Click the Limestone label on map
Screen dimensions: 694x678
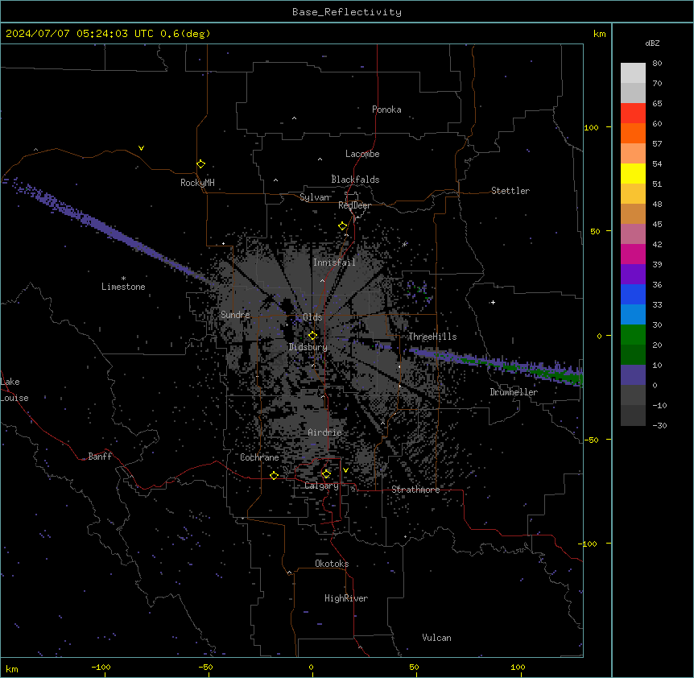click(123, 287)
